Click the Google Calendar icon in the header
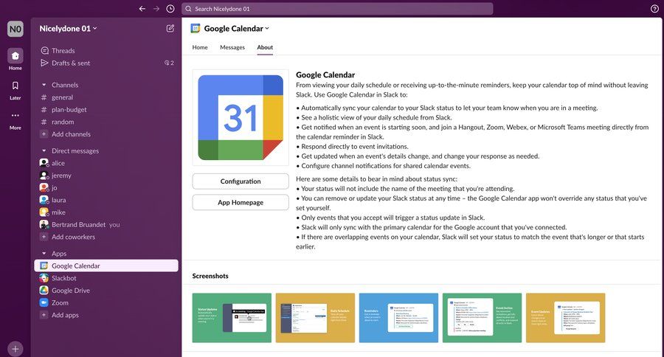This screenshot has height=357, width=664. click(196, 28)
